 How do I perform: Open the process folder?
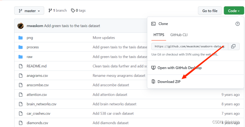coord(33,47)
